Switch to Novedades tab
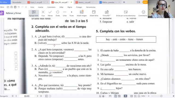This screenshot has height=98, width=175. click(17, 2)
